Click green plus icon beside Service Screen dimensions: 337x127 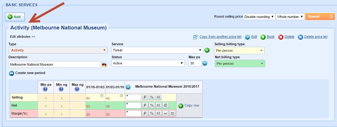(207, 50)
